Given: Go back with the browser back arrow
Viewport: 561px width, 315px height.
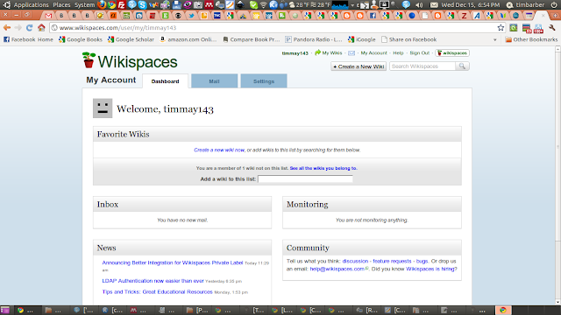Looking at the screenshot, I should point(7,28).
